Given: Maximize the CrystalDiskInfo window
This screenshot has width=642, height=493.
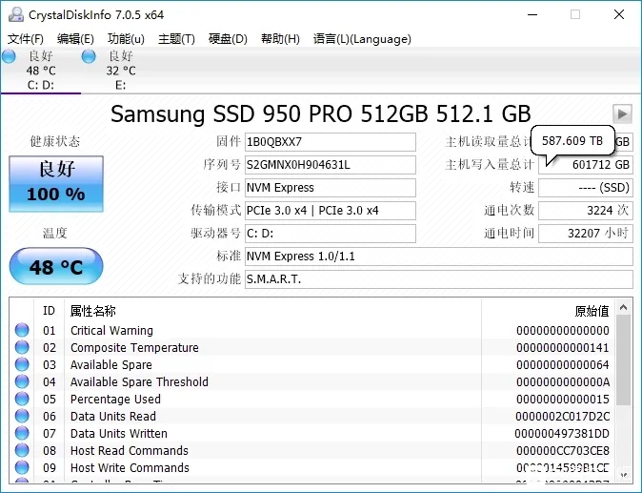Looking at the screenshot, I should pyautogui.click(x=575, y=14).
